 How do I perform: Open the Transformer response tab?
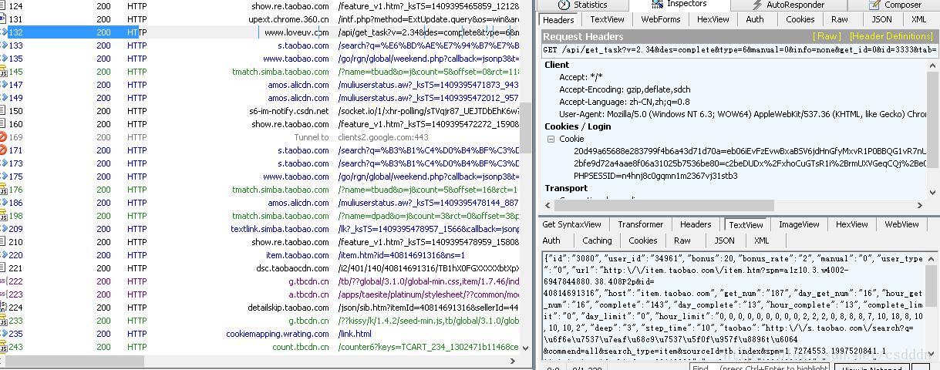point(640,224)
